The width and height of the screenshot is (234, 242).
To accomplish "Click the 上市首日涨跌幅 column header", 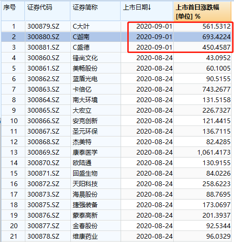I will click(x=202, y=11).
